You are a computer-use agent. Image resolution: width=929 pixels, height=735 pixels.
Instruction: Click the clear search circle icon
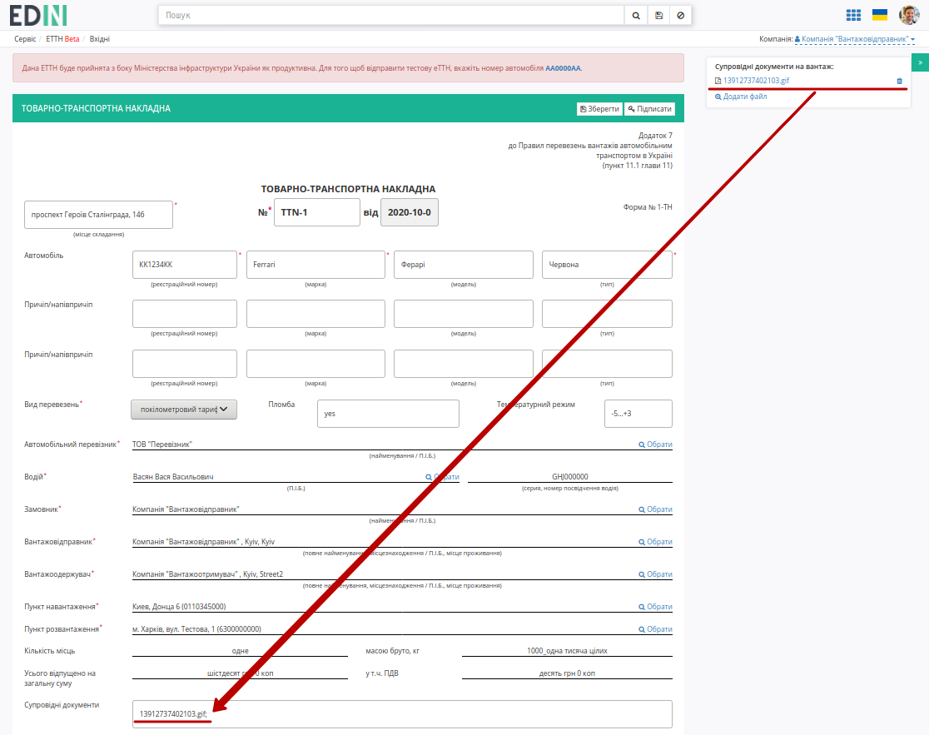point(681,15)
